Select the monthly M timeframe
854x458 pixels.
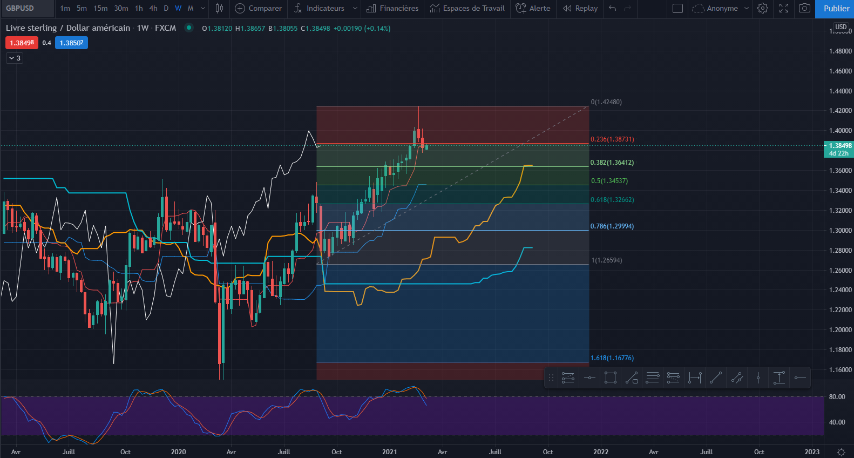(x=191, y=8)
